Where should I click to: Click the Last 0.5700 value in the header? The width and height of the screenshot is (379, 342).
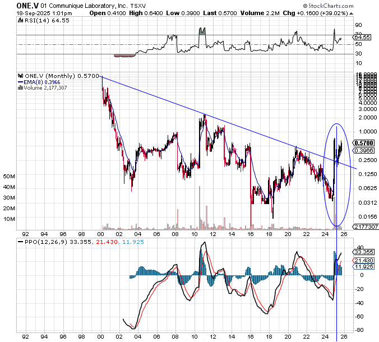220,13
